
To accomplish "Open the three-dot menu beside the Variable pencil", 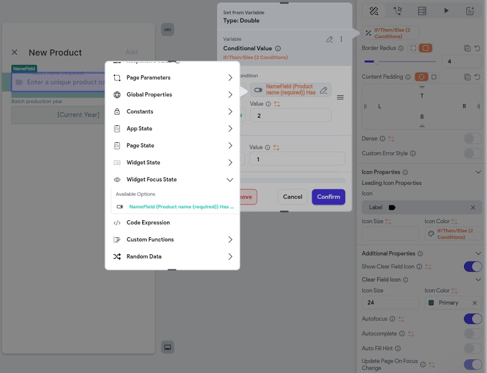I will pyautogui.click(x=341, y=39).
